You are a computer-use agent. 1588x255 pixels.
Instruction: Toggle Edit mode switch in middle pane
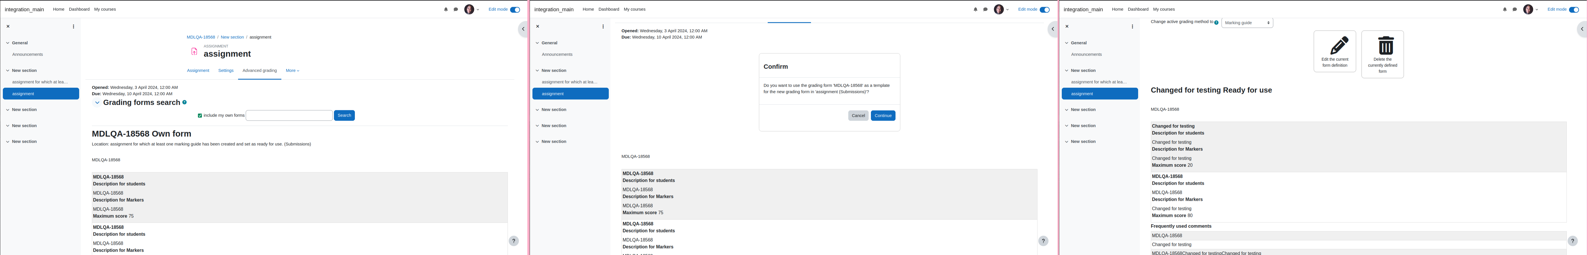coord(1045,9)
